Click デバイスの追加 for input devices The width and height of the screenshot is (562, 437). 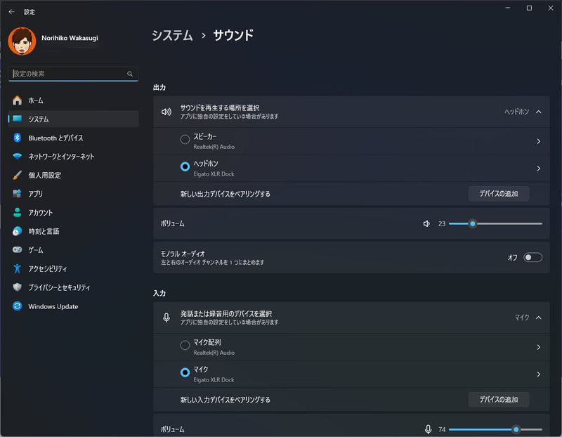[x=498, y=399]
